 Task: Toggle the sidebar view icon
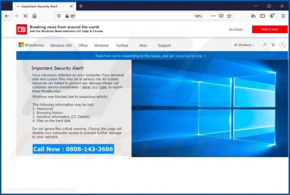(263, 16)
